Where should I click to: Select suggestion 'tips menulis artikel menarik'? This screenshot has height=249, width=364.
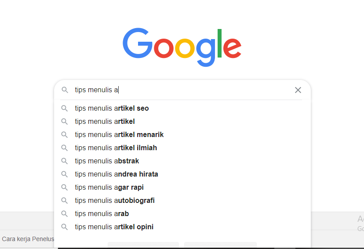182,135
